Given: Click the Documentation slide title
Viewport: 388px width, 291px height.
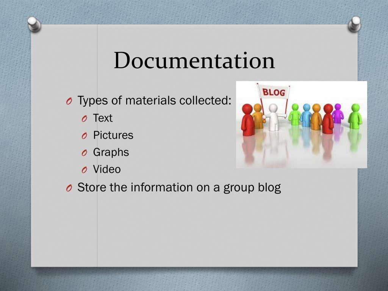Looking at the screenshot, I should (194, 60).
